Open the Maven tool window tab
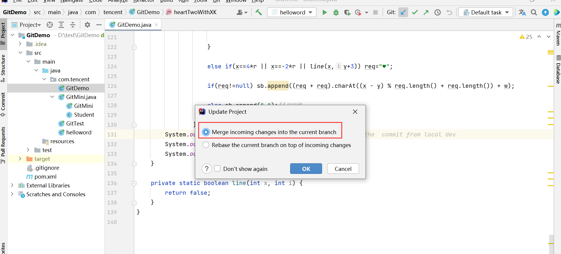The height and width of the screenshot is (254, 561). 558,34
